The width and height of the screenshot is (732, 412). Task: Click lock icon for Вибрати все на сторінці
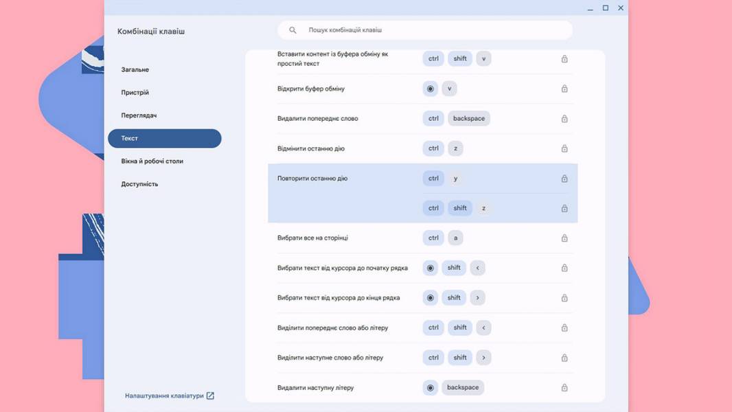(564, 238)
